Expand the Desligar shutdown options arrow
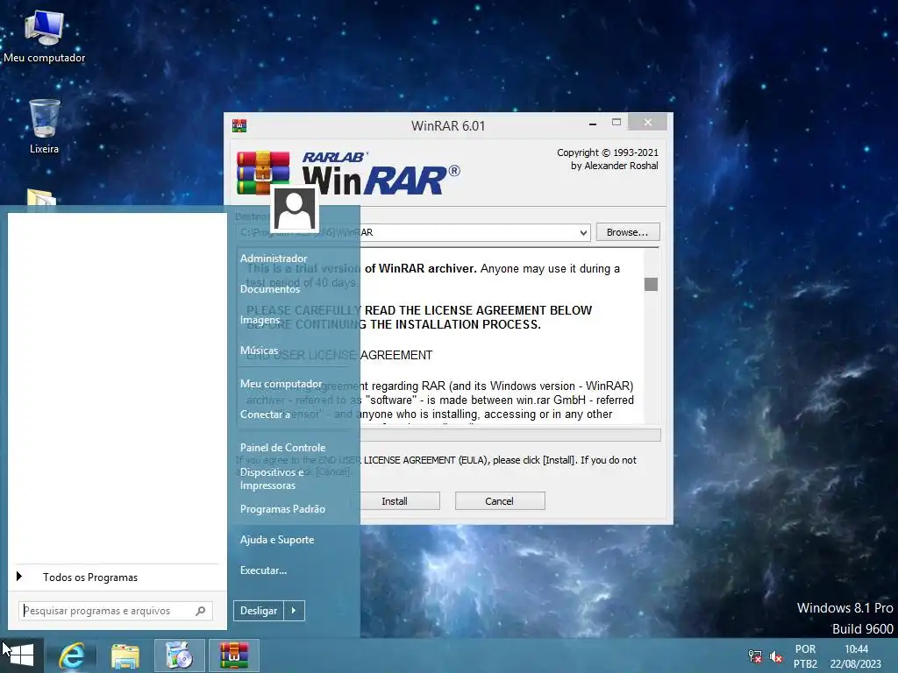This screenshot has height=673, width=898. tap(294, 611)
